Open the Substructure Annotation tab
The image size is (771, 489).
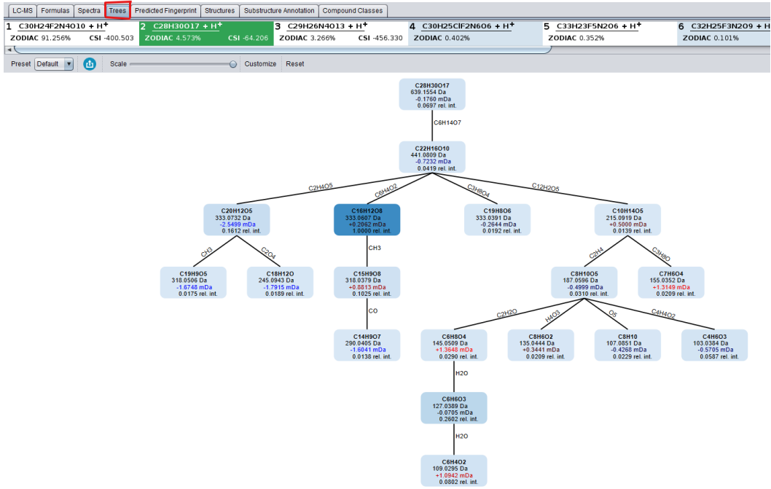click(x=279, y=11)
